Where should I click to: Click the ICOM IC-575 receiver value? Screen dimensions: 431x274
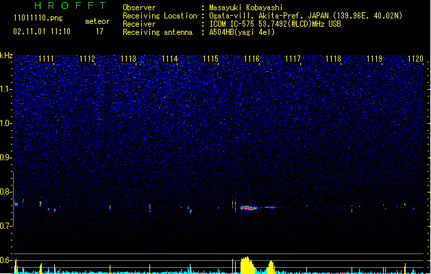(x=275, y=24)
